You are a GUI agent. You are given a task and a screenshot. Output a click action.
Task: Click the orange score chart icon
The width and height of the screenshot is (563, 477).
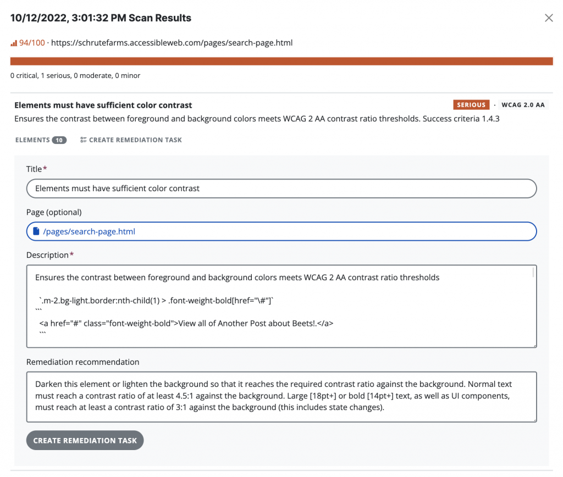click(x=14, y=43)
